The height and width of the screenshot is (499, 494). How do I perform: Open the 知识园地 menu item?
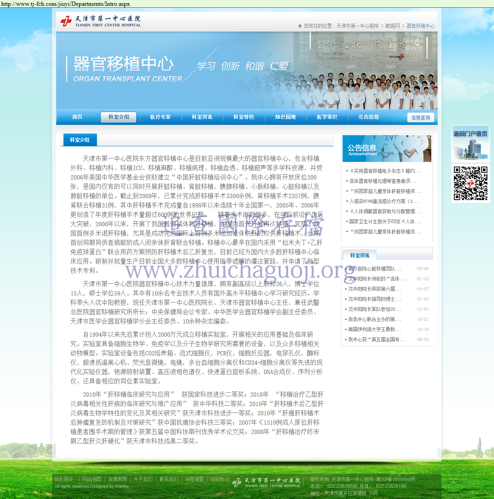pyautogui.click(x=285, y=117)
